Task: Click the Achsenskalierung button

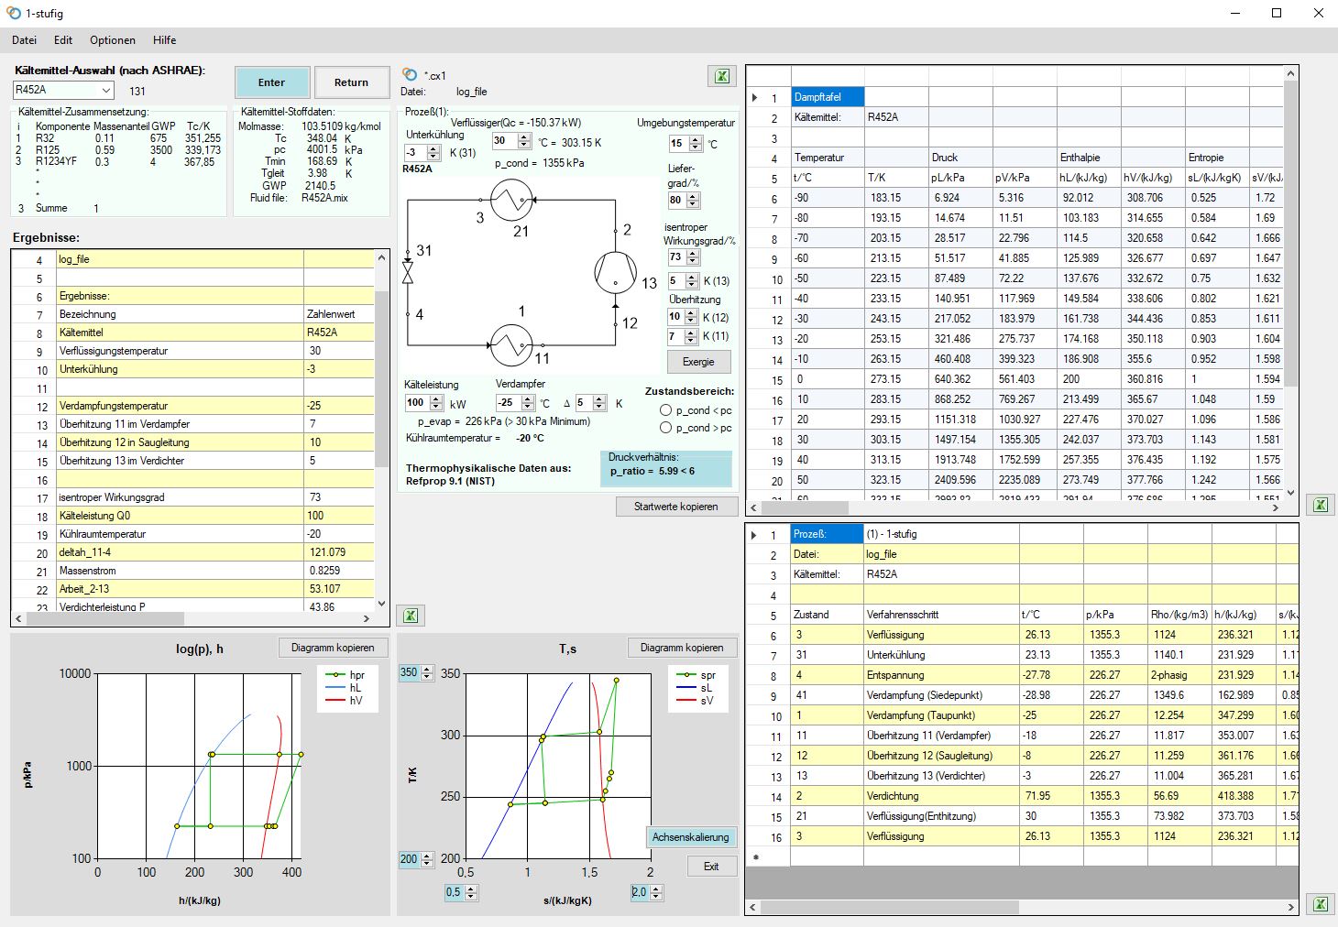Action: pos(691,837)
